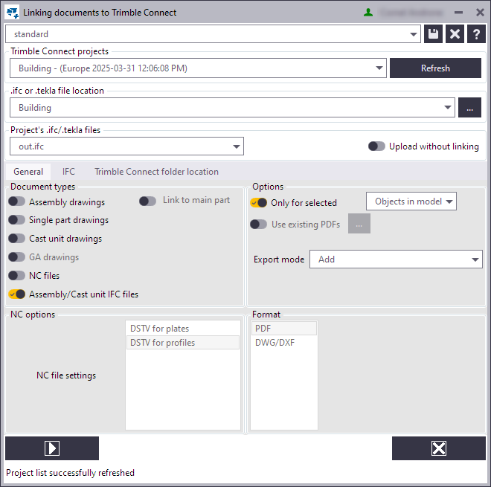Click the Refresh projects button
Image resolution: width=491 pixels, height=487 pixels.
pos(435,68)
